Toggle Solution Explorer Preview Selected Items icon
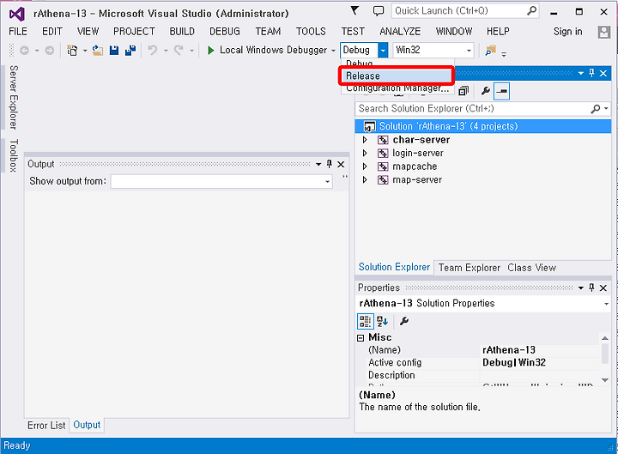This screenshot has width=618, height=454. point(502,91)
